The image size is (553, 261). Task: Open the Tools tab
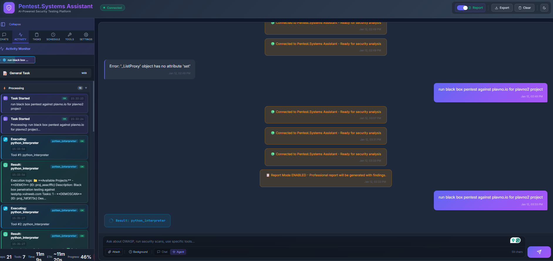70,36
